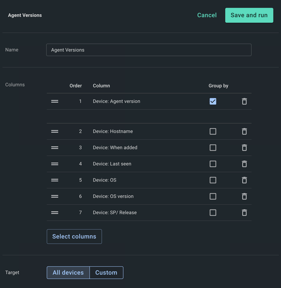Enable Group by for OS version
Image resolution: width=281 pixels, height=288 pixels.
click(213, 196)
